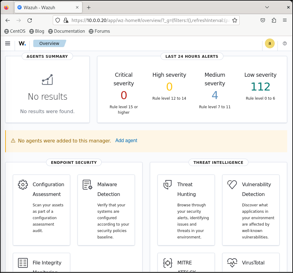
Task: Go back with browser back arrow
Action: pyautogui.click(x=8, y=20)
